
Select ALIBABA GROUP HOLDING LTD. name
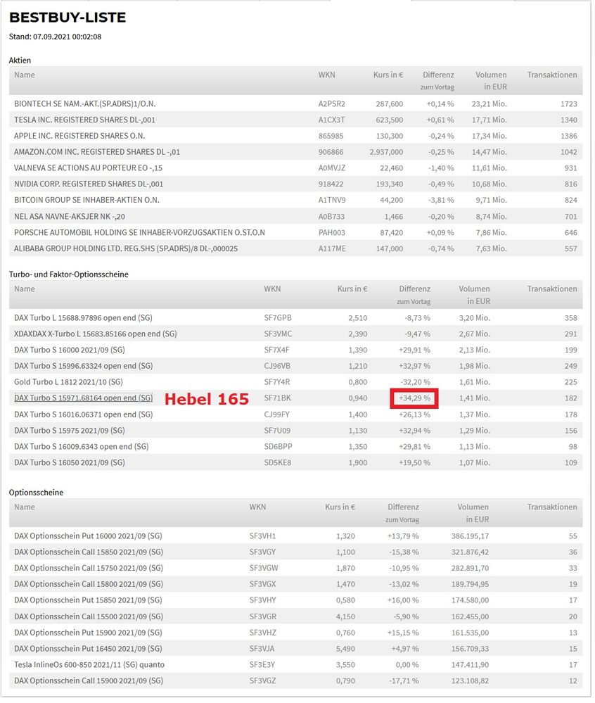126,250
